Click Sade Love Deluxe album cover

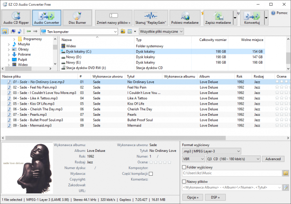coord(27,168)
